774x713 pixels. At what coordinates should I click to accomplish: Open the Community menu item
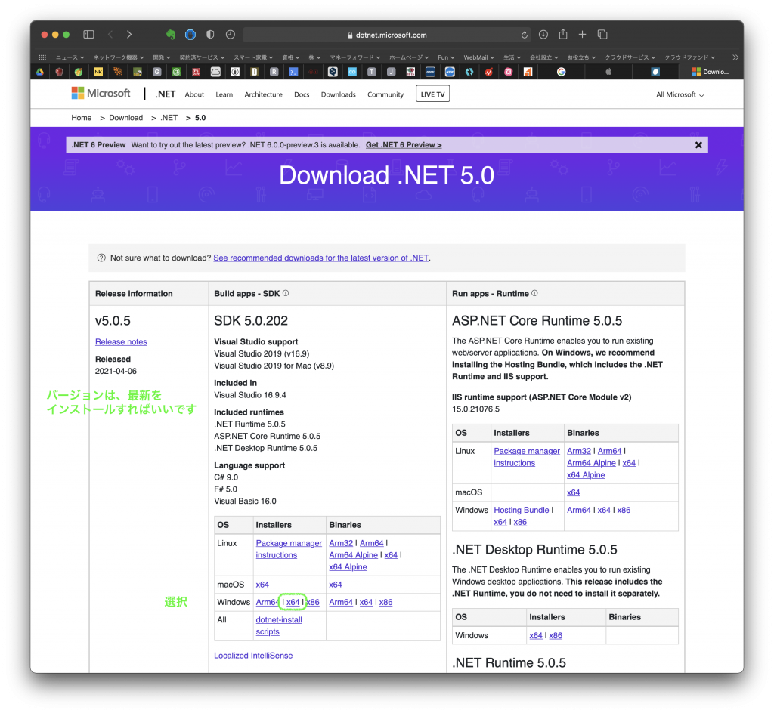[x=385, y=94]
